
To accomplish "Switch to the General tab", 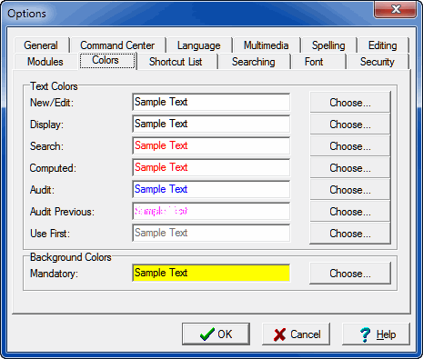I will coord(41,45).
